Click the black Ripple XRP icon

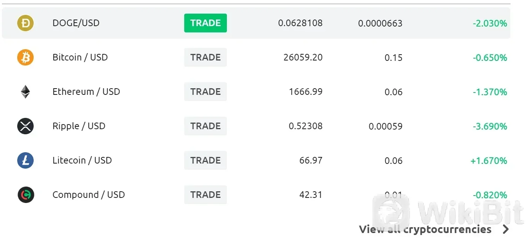[25, 126]
